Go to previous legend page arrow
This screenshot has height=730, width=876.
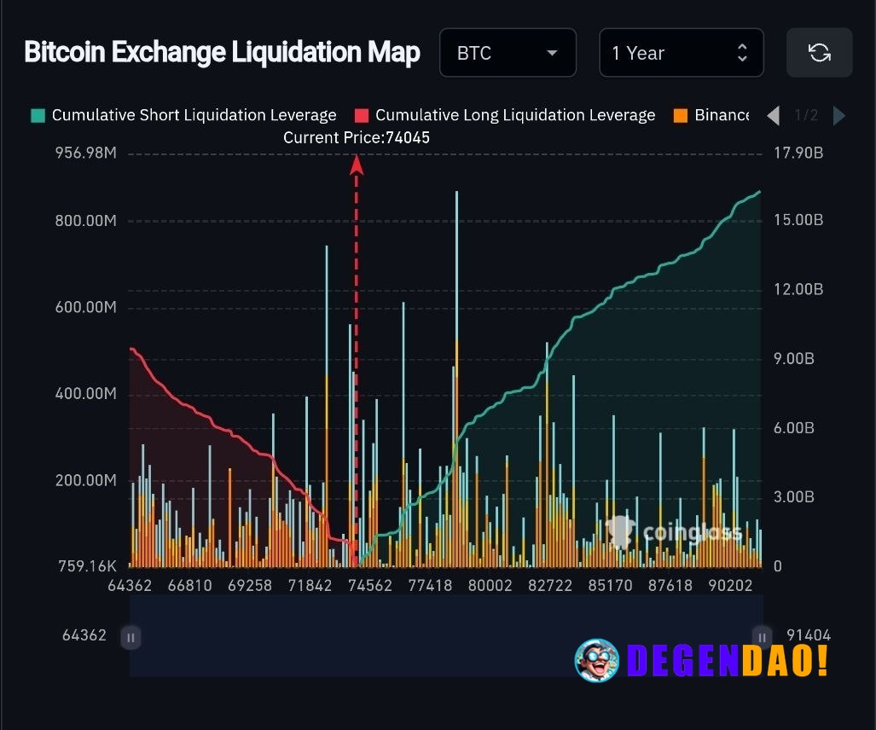773,116
